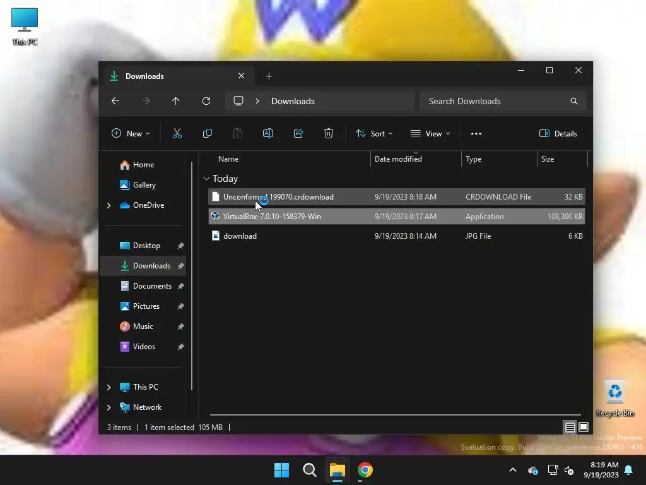
Task: Click Downloads in the address bar
Action: click(293, 101)
